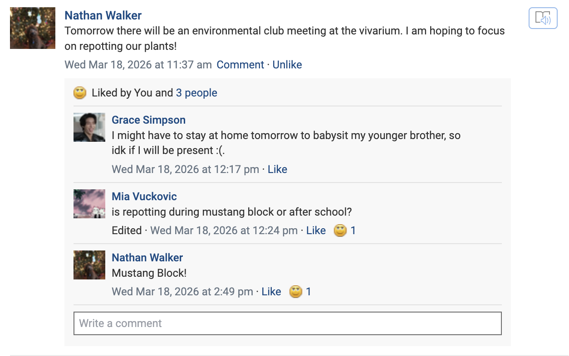Image resolution: width=569 pixels, height=356 pixels.
Task: Focus the Write a comment field
Action: [x=287, y=323]
